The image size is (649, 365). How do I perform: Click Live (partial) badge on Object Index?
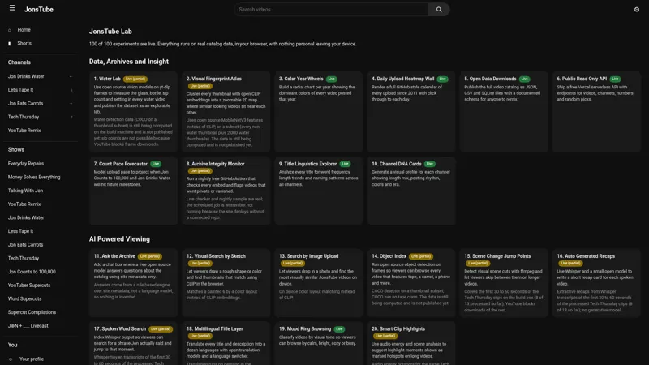coord(421,256)
